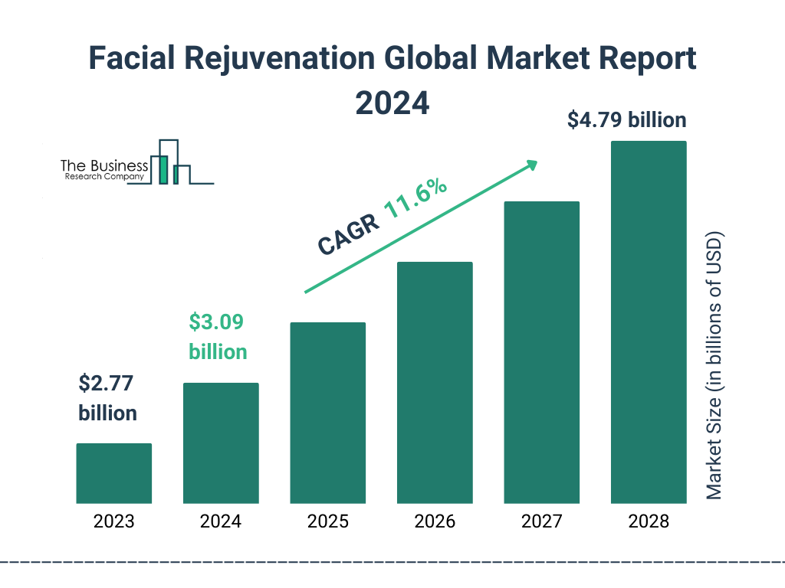Screen dimensions: 785x588
Task: Toggle the $4.79 billion data label
Action: point(626,120)
